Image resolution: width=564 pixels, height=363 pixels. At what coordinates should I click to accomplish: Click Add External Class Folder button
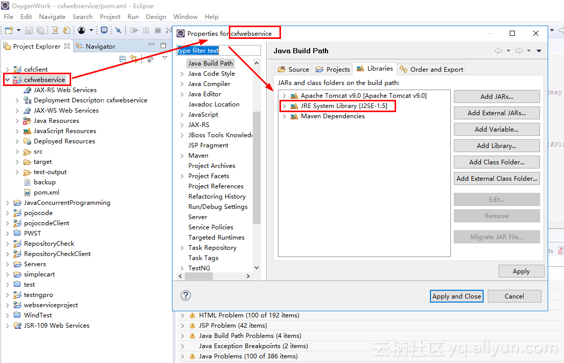coord(497,179)
